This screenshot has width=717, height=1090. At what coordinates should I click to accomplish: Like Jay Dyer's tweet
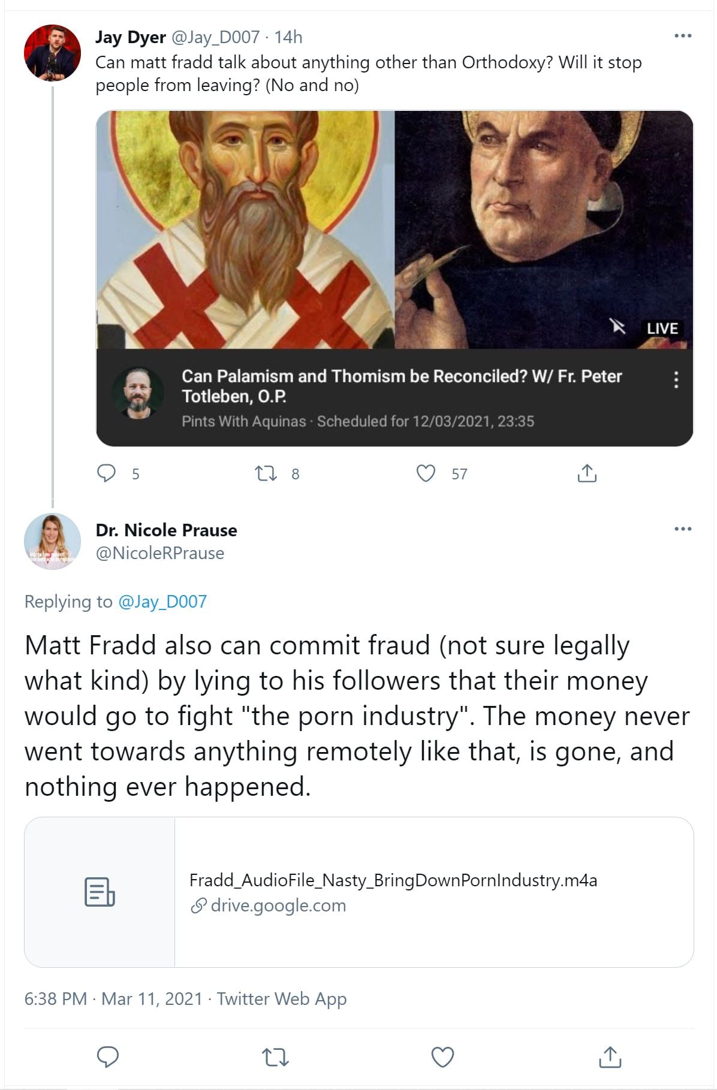pyautogui.click(x=426, y=473)
